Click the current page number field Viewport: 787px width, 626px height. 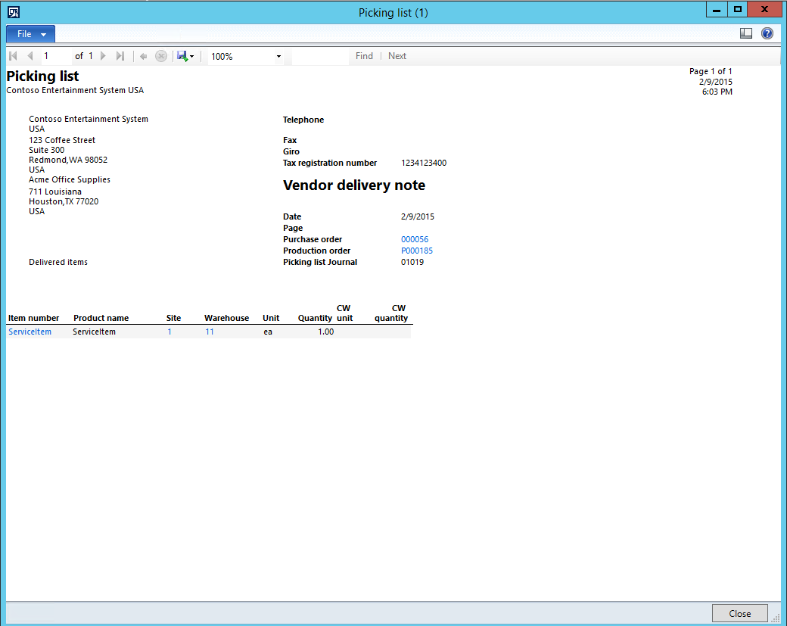pyautogui.click(x=55, y=56)
